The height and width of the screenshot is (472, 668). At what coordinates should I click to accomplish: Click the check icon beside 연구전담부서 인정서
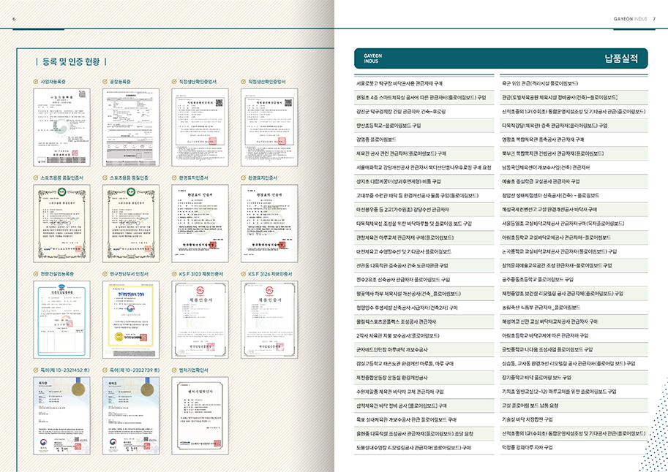pos(105,274)
